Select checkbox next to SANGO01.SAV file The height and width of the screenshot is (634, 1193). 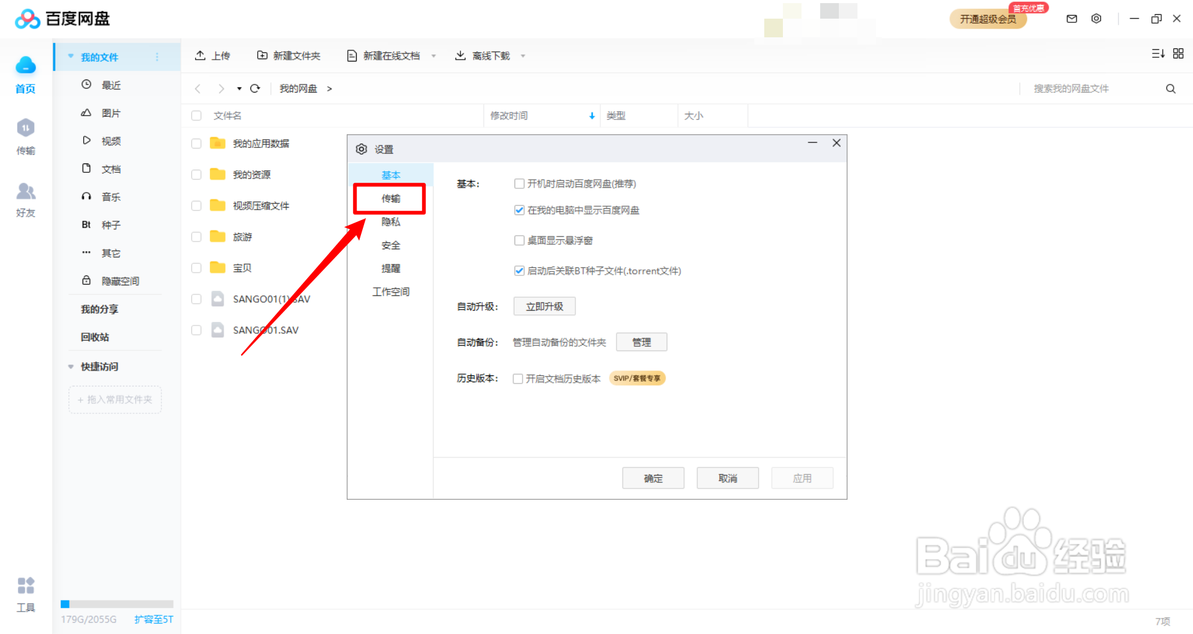pyautogui.click(x=196, y=329)
